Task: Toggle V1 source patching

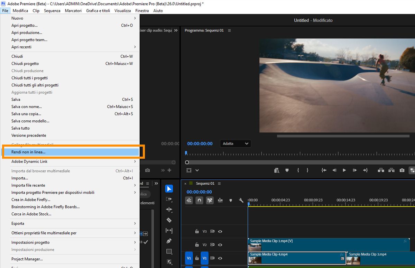Action: (x=189, y=258)
